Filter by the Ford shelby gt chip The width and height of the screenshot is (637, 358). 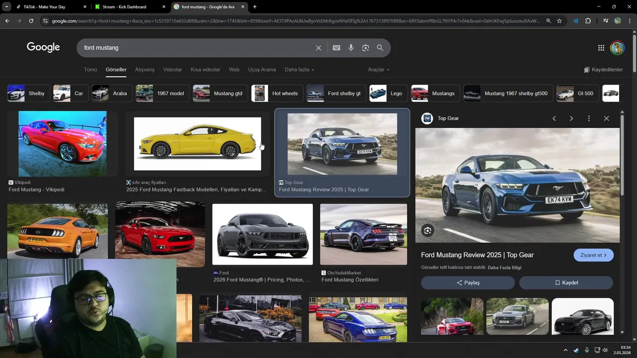[336, 93]
